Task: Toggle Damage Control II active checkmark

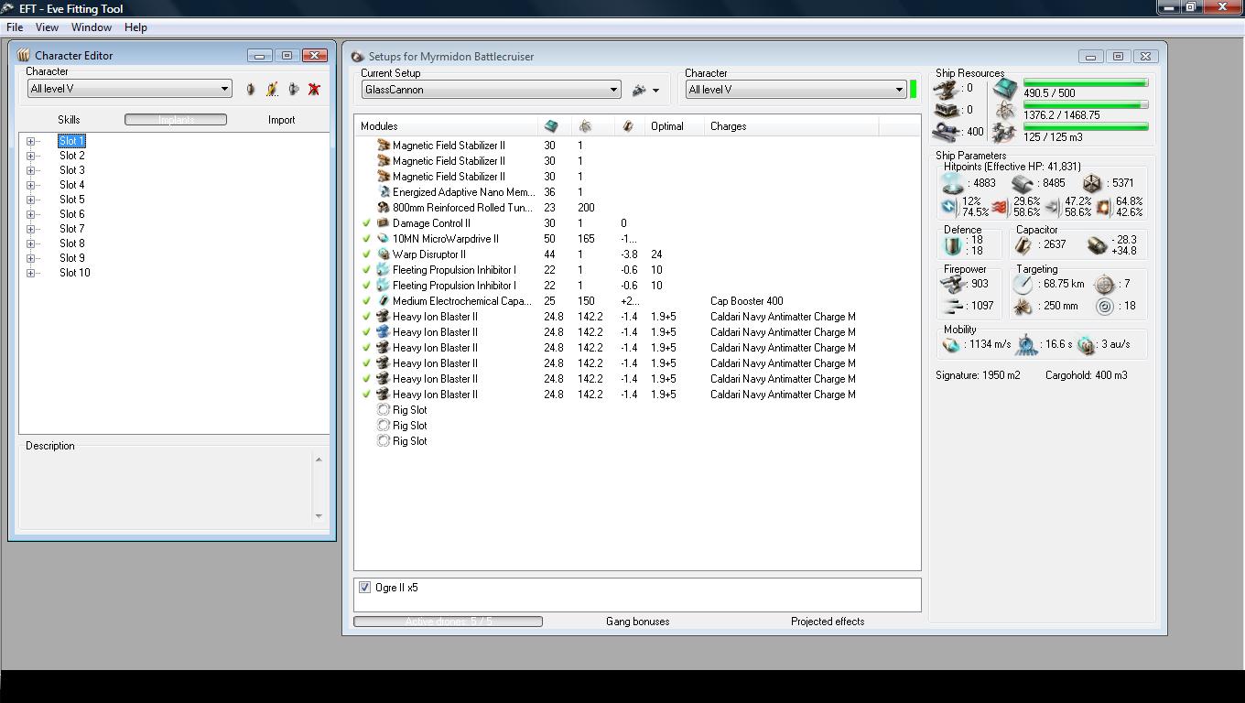Action: point(366,223)
